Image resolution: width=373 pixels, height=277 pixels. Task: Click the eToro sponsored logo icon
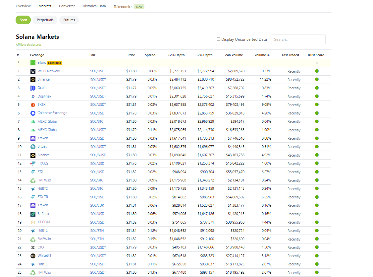pyautogui.click(x=33, y=63)
